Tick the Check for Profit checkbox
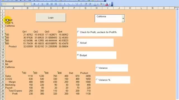The width and height of the screenshot is (179, 100). point(78,32)
